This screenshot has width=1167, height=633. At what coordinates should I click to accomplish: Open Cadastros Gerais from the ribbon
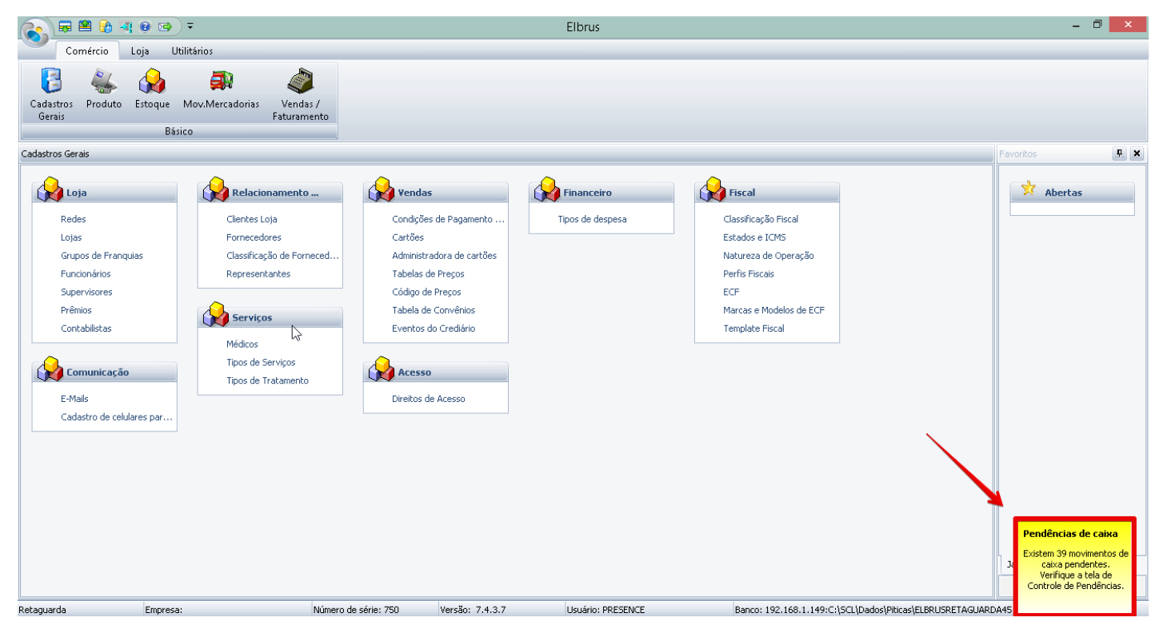(x=51, y=94)
